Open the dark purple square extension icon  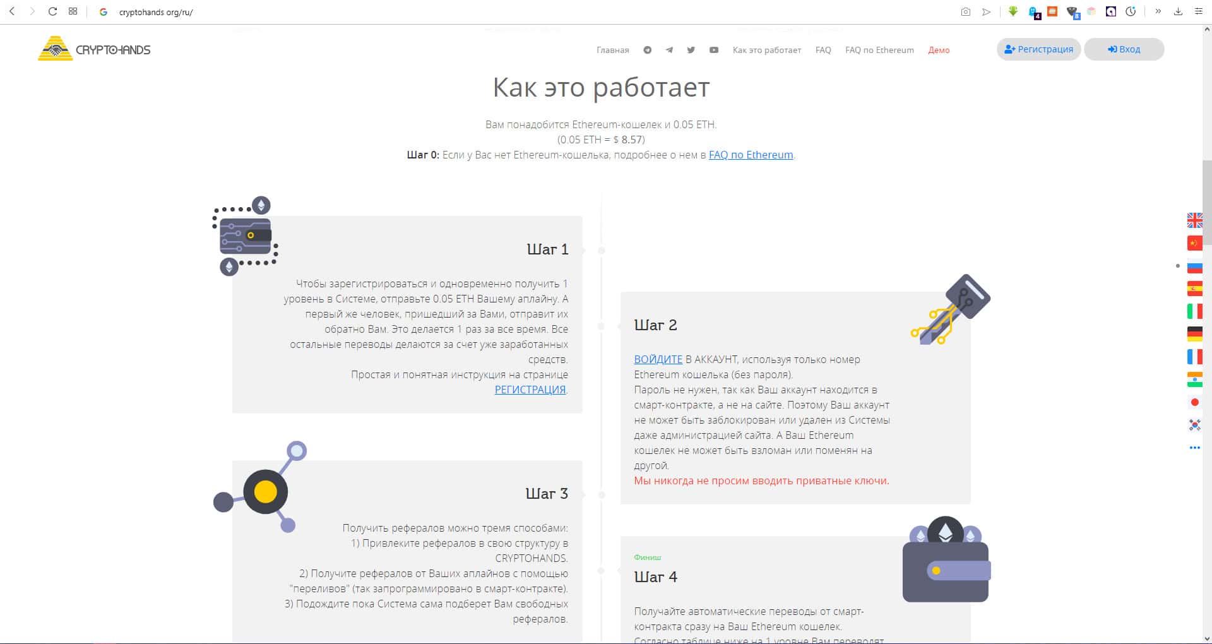coord(1111,11)
